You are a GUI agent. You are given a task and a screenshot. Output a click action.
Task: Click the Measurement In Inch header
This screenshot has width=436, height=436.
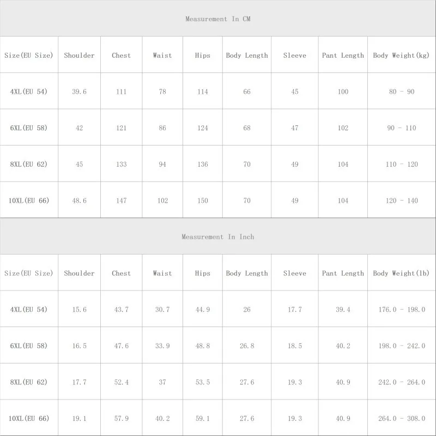[217, 237]
